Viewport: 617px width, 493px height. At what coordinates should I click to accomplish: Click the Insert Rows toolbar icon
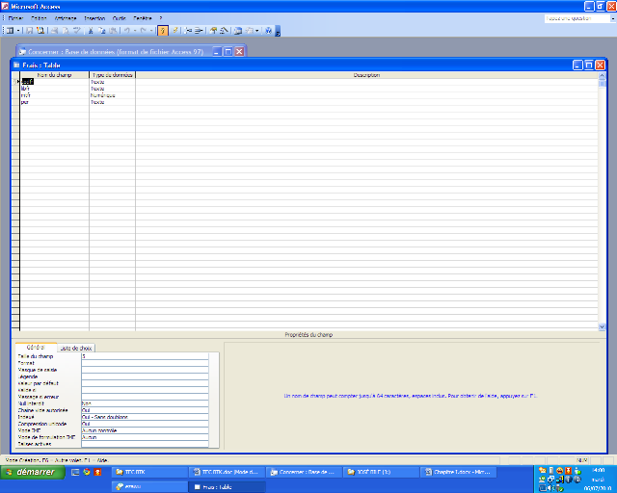tap(190, 31)
